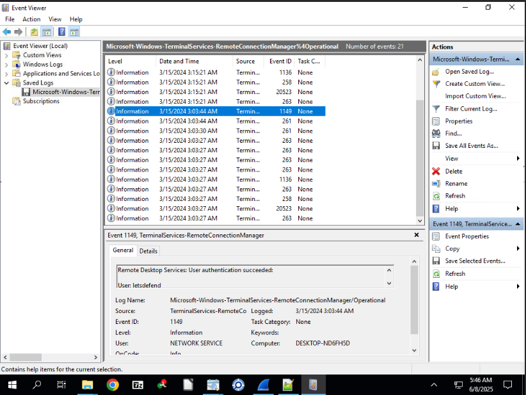Click the blue Help toolbar icon
Screen dimensions: 526x395
point(61,32)
